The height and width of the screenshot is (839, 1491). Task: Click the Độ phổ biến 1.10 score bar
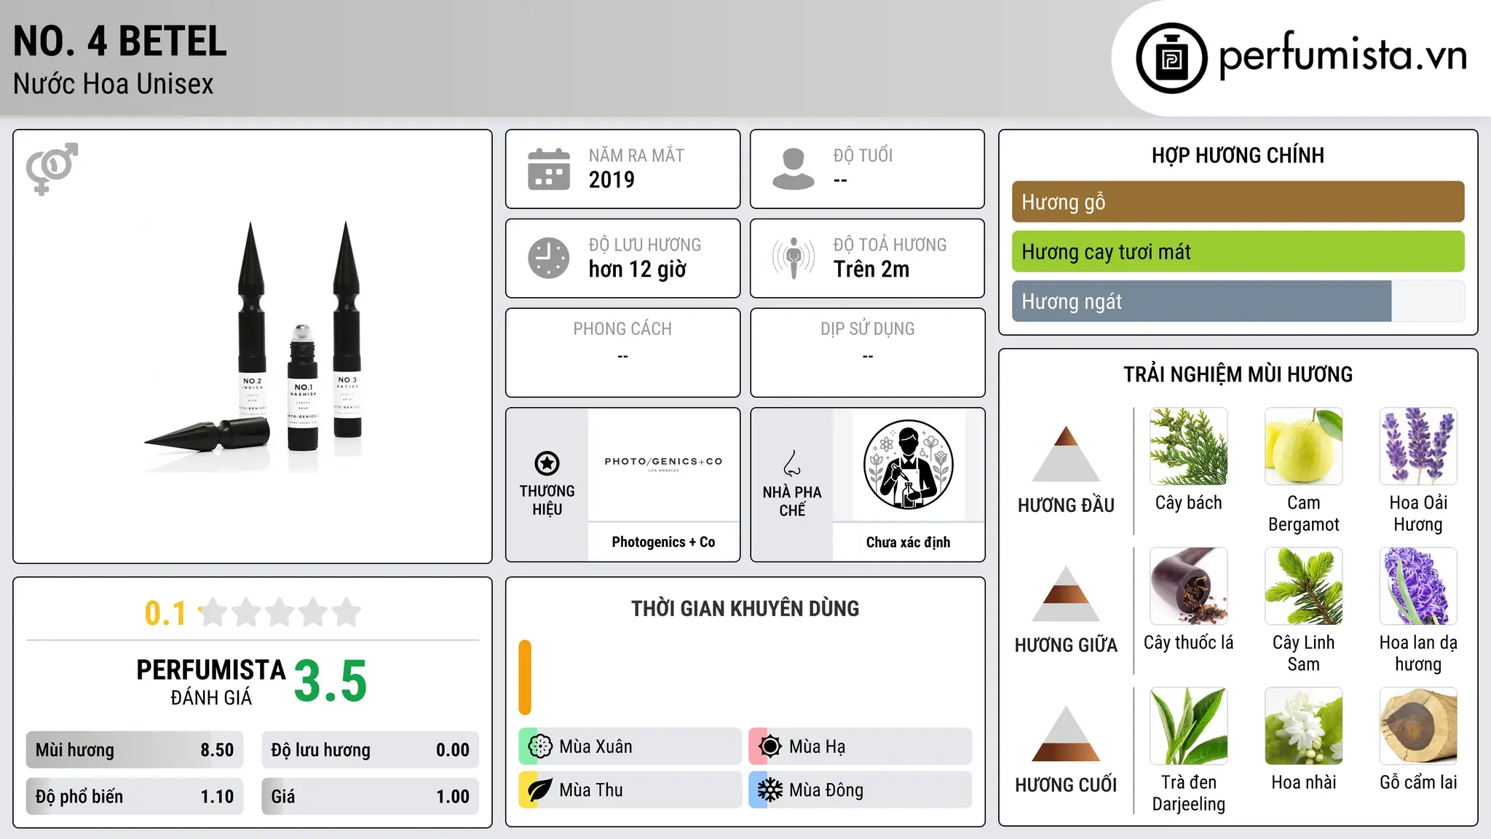pos(135,797)
